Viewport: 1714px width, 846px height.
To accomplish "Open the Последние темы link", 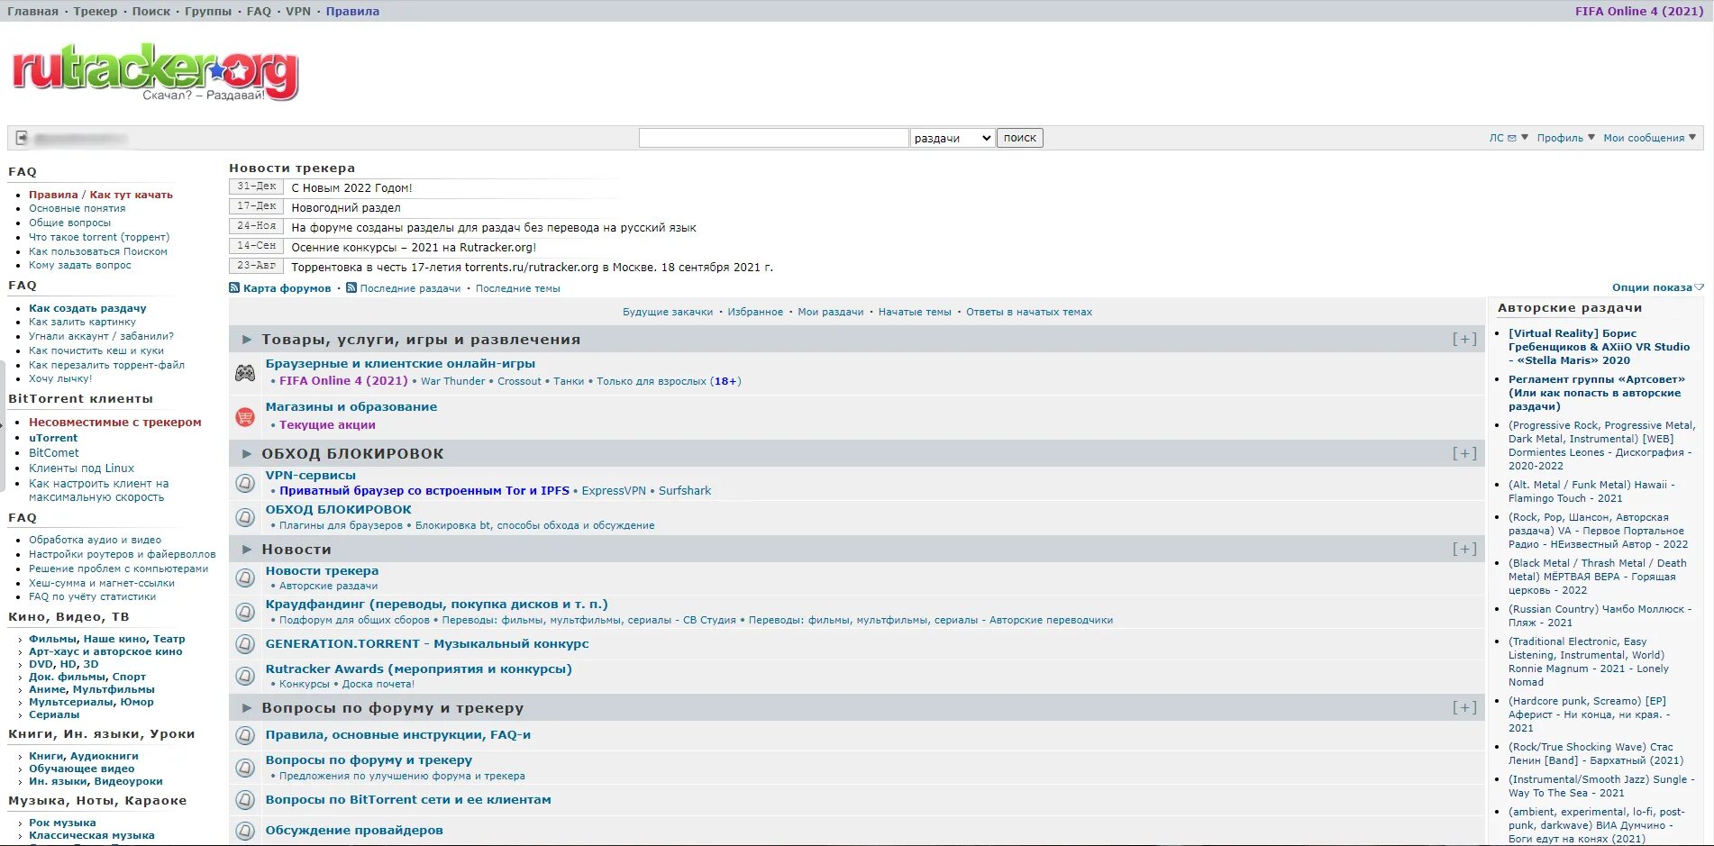I will [x=518, y=288].
